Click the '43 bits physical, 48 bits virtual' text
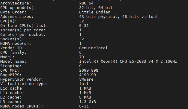 tap(118, 16)
